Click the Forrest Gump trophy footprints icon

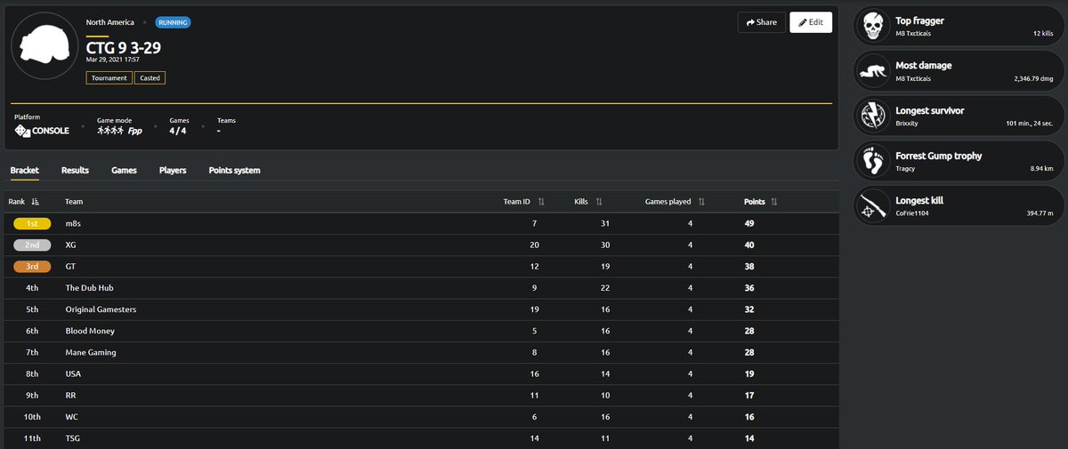point(872,161)
